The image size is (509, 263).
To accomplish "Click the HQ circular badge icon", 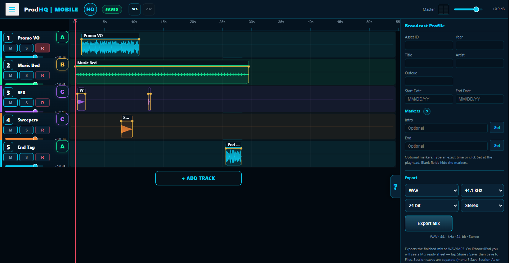I will [x=90, y=9].
